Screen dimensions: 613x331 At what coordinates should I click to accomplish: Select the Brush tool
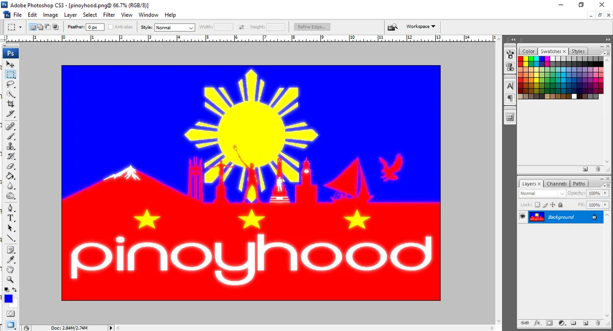click(10, 137)
